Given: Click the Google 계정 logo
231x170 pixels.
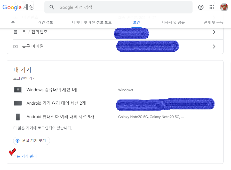Looking at the screenshot, I should 18,7.
